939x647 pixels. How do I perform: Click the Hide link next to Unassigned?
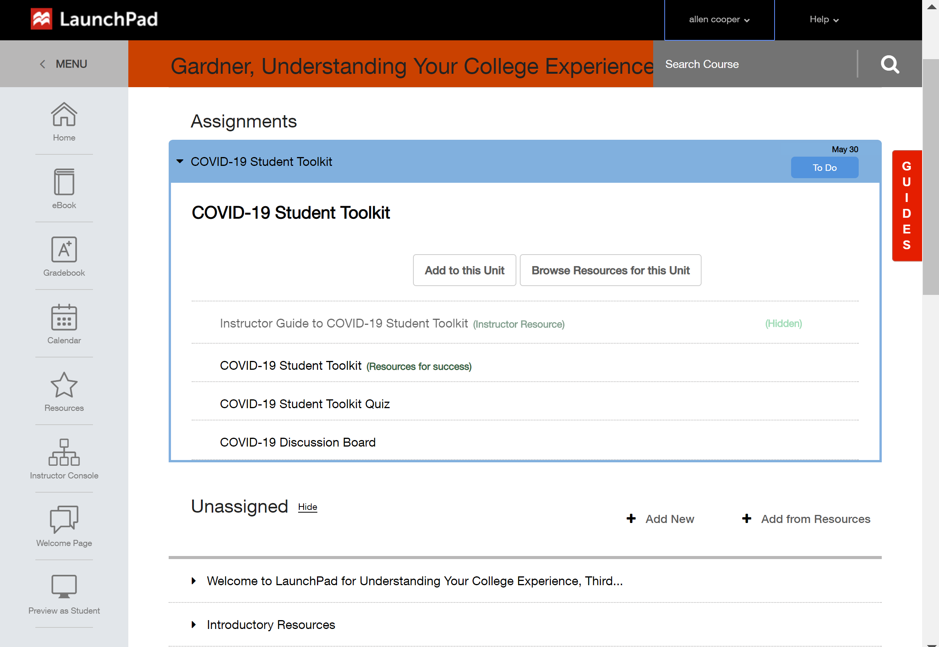click(x=307, y=507)
